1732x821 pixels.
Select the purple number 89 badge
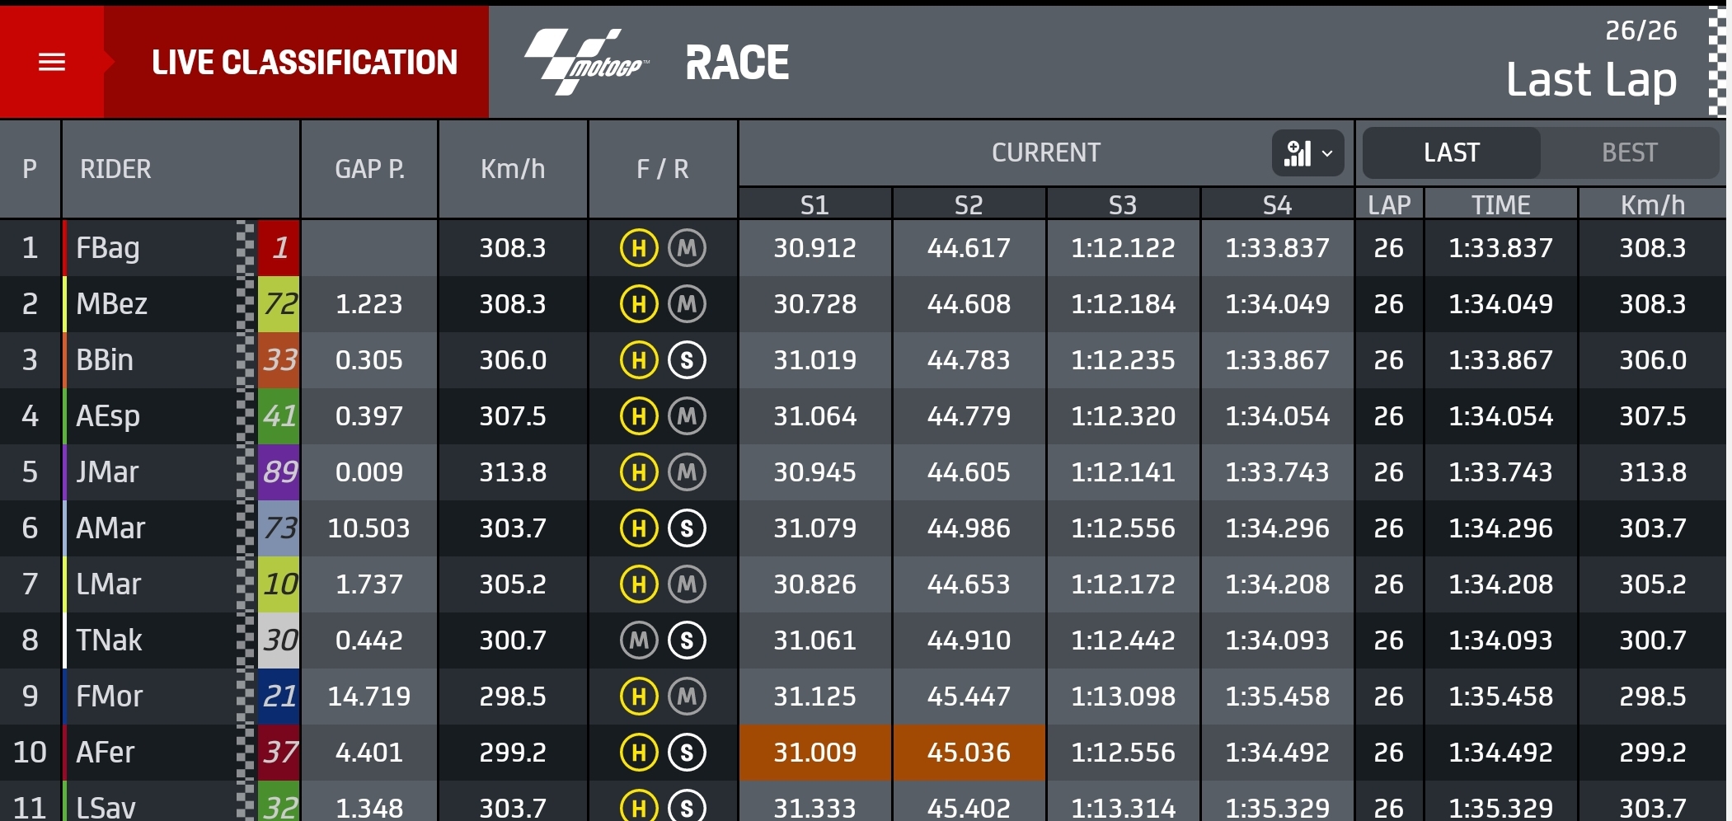(x=279, y=472)
